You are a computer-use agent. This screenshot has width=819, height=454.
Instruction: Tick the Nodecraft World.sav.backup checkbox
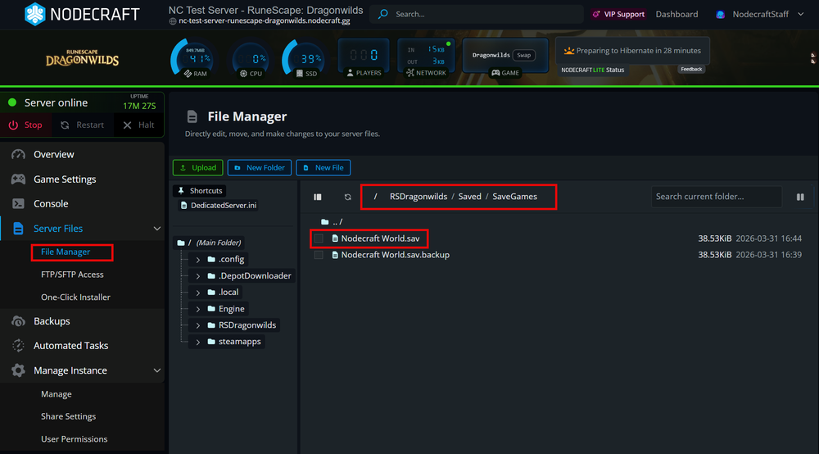click(x=319, y=255)
